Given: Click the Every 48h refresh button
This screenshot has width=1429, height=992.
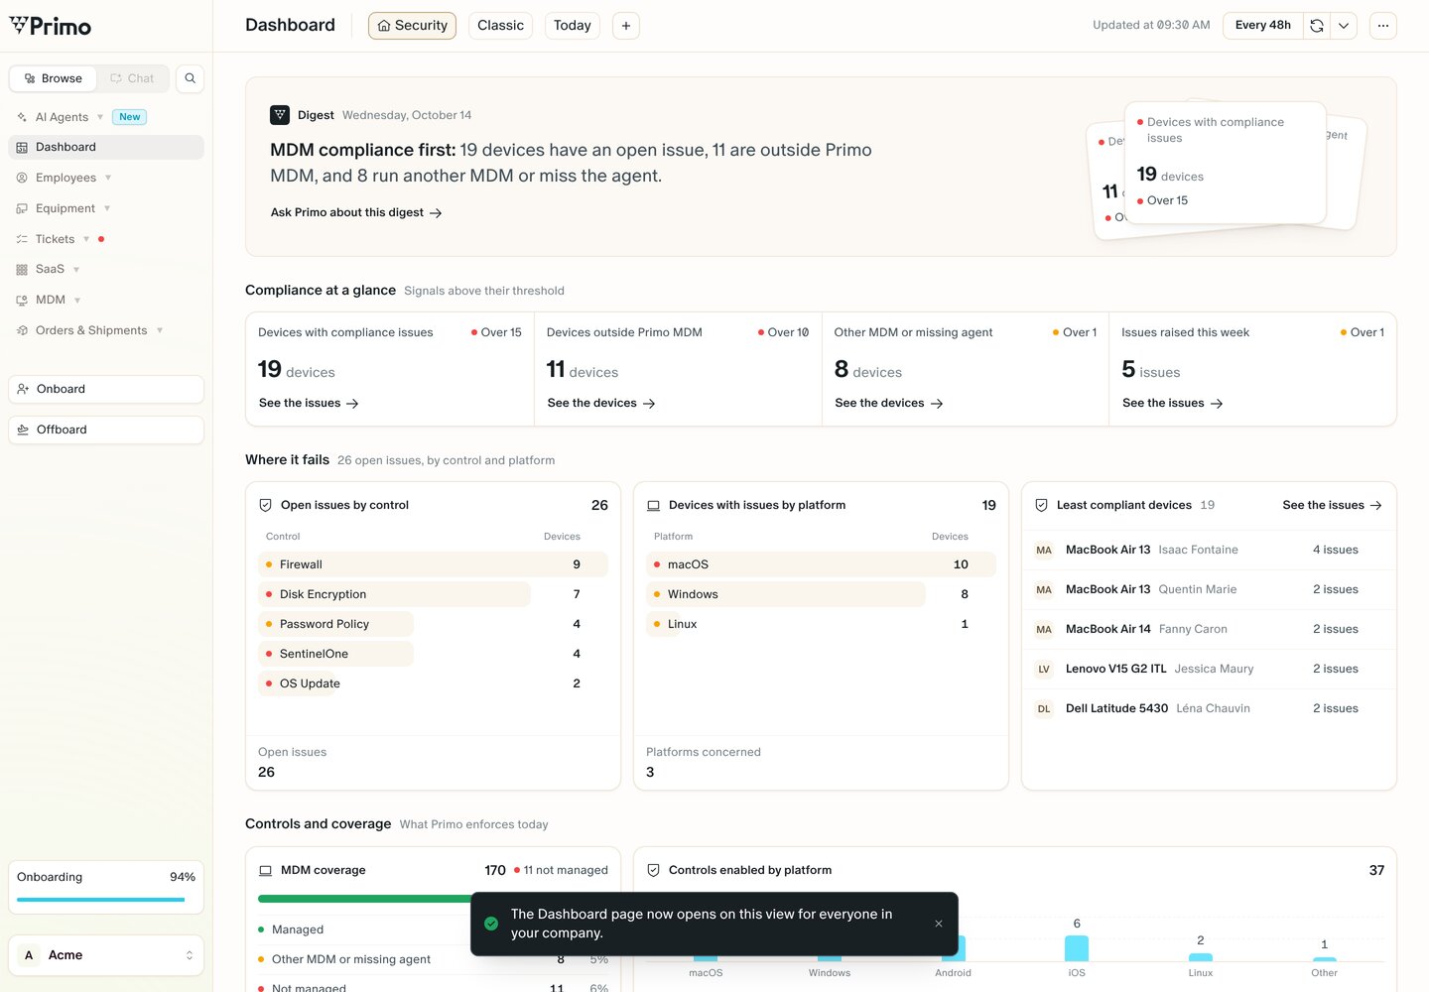Looking at the screenshot, I should [1263, 26].
